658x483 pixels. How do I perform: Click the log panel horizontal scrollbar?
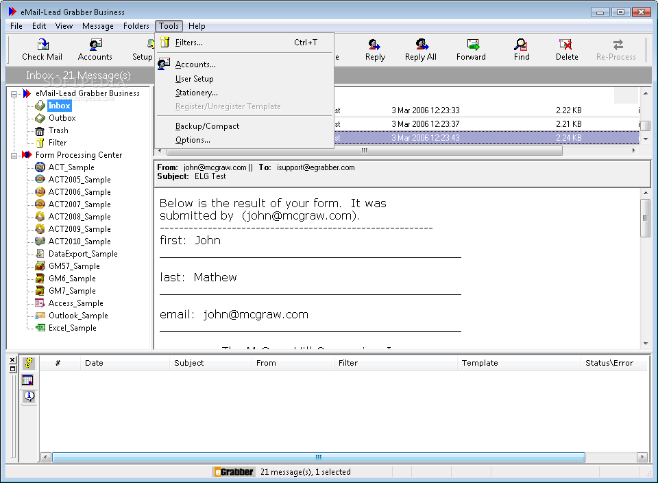pyautogui.click(x=319, y=457)
